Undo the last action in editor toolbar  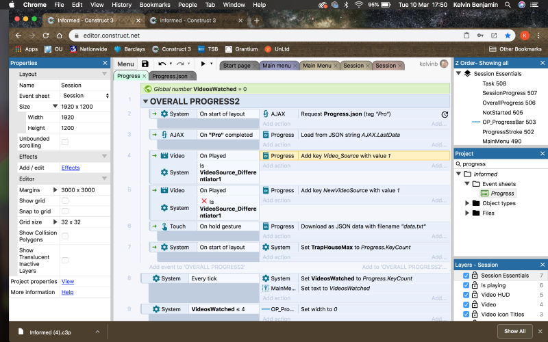click(162, 64)
